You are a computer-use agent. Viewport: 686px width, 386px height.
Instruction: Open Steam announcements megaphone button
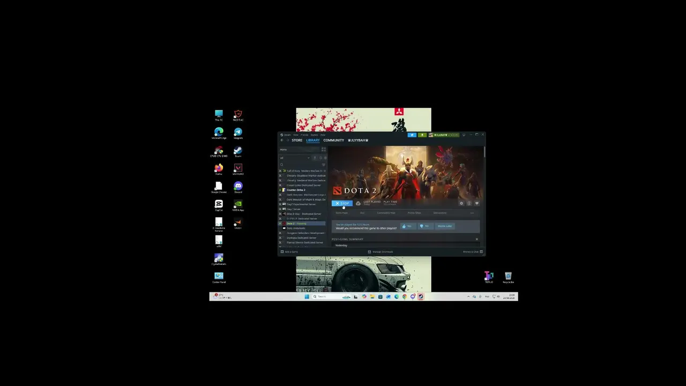412,135
